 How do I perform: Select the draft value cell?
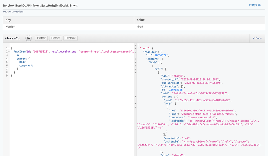[140, 27]
